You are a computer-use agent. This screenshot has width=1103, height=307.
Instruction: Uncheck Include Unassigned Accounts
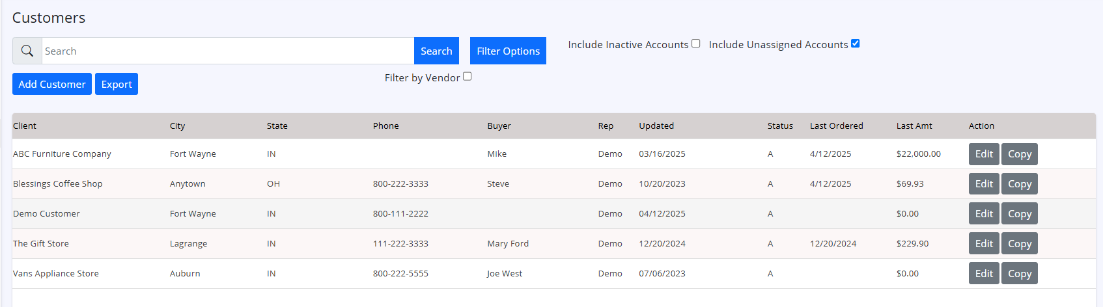[855, 44]
